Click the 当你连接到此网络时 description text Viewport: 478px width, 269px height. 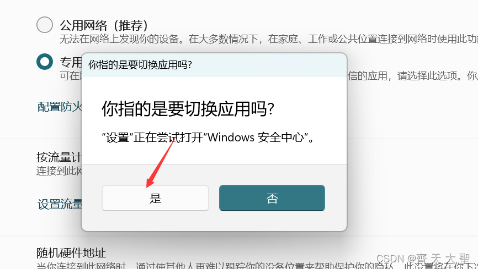[81, 266]
